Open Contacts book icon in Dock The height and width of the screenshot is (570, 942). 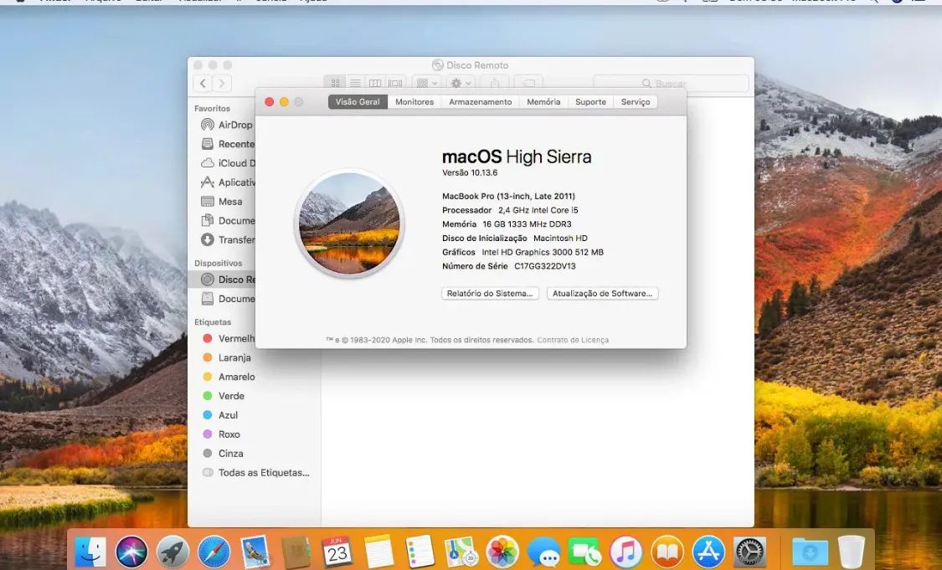pyautogui.click(x=296, y=552)
